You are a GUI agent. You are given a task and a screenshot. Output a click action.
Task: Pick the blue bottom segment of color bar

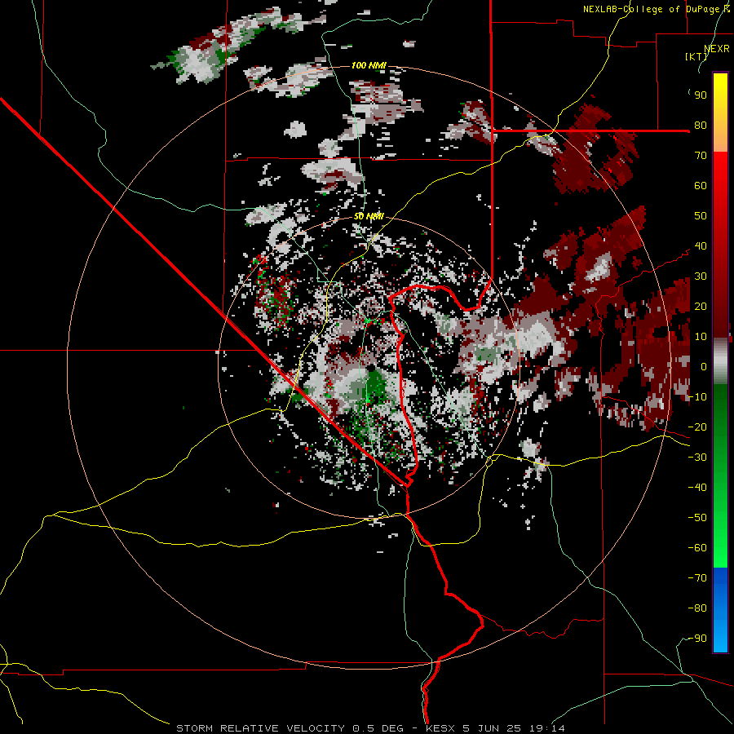click(720, 609)
